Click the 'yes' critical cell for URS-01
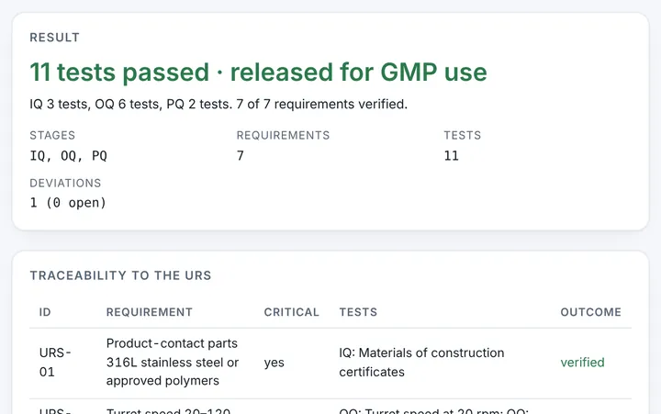The image size is (661, 414). click(x=274, y=363)
